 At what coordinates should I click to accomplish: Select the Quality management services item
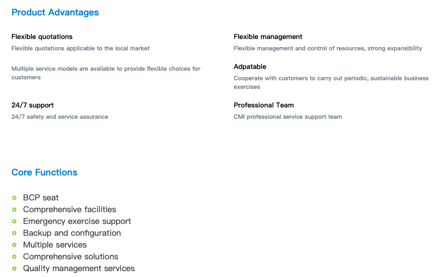click(x=79, y=268)
